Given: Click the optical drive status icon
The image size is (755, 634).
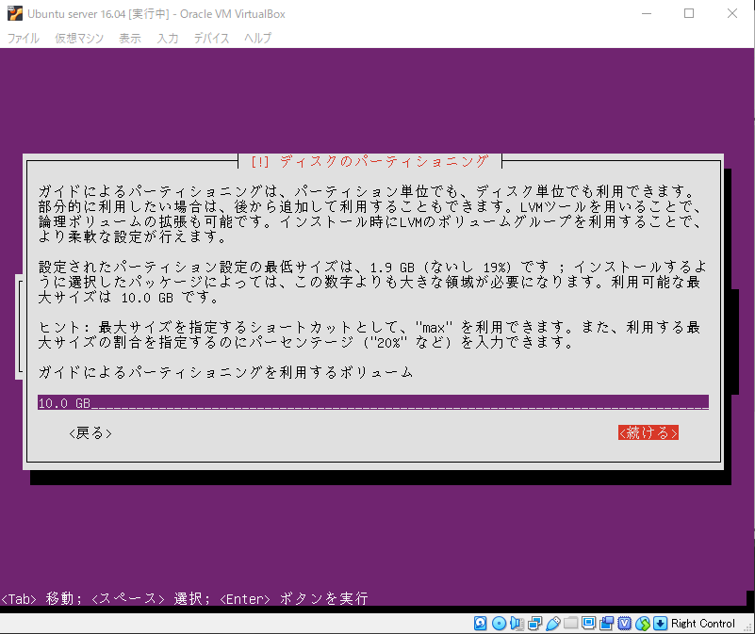Looking at the screenshot, I should click(x=500, y=624).
